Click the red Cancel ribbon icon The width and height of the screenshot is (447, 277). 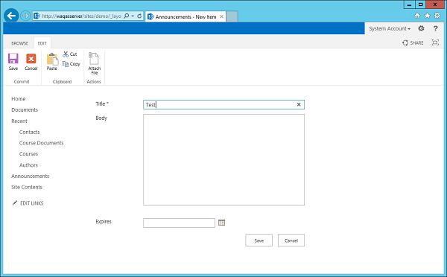pyautogui.click(x=31, y=59)
